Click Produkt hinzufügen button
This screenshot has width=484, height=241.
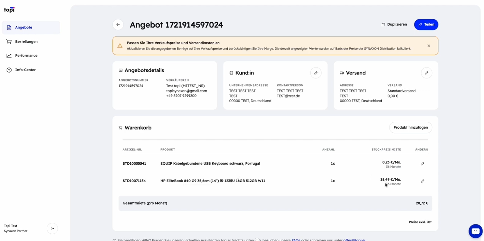click(410, 127)
